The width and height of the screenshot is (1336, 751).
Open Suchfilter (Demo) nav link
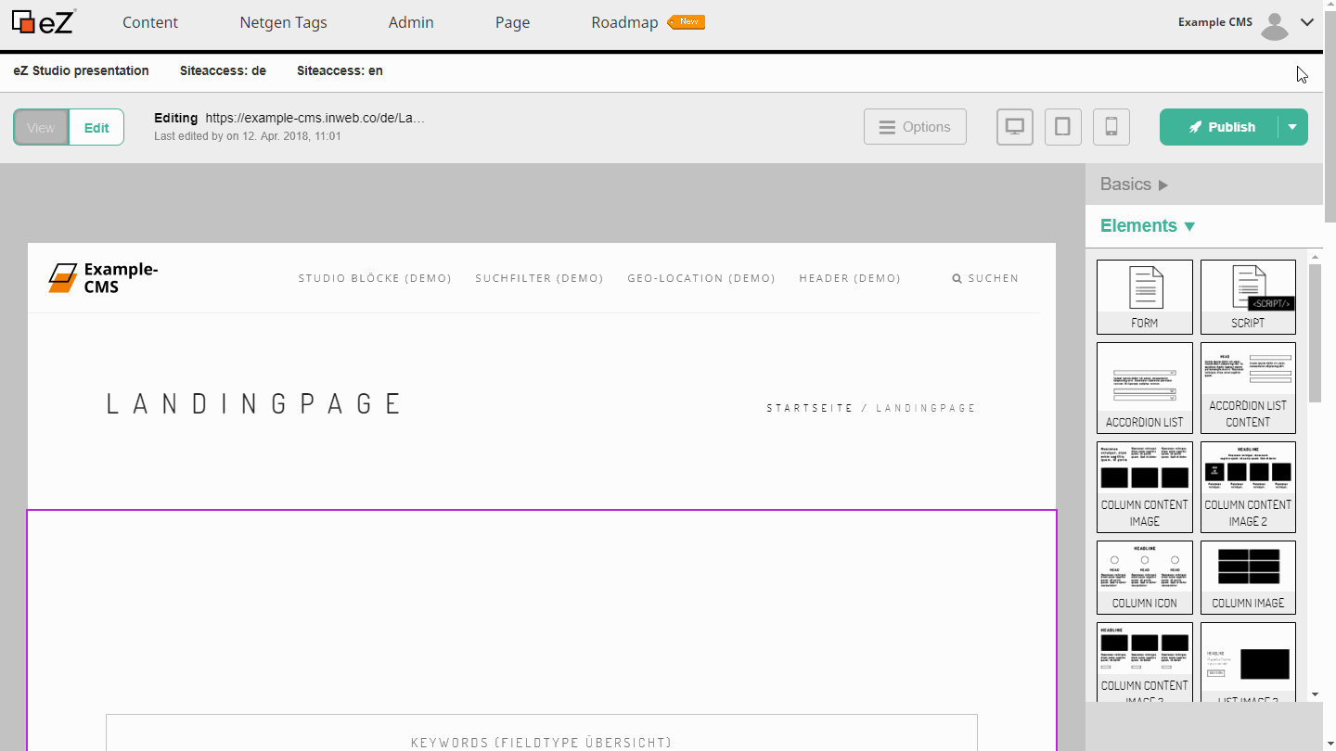coord(539,278)
